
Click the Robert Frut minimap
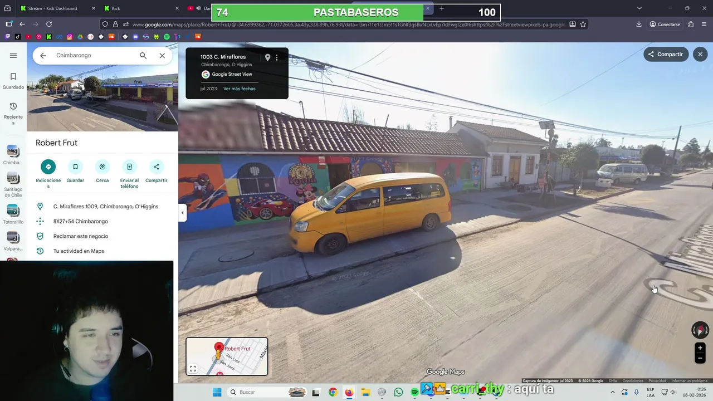point(227,356)
